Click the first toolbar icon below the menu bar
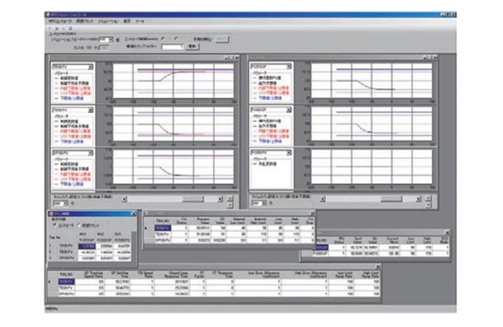503x327 pixels. click(x=50, y=27)
